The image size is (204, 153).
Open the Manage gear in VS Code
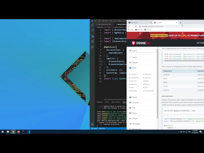pyautogui.click(x=92, y=124)
